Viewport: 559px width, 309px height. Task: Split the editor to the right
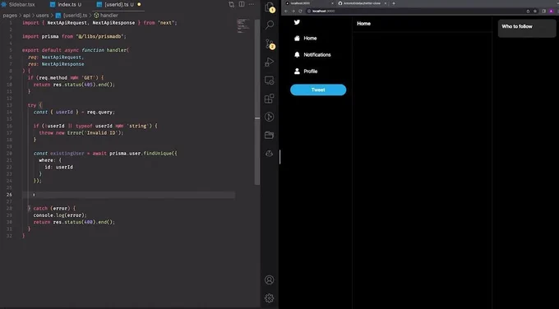pyautogui.click(x=242, y=4)
